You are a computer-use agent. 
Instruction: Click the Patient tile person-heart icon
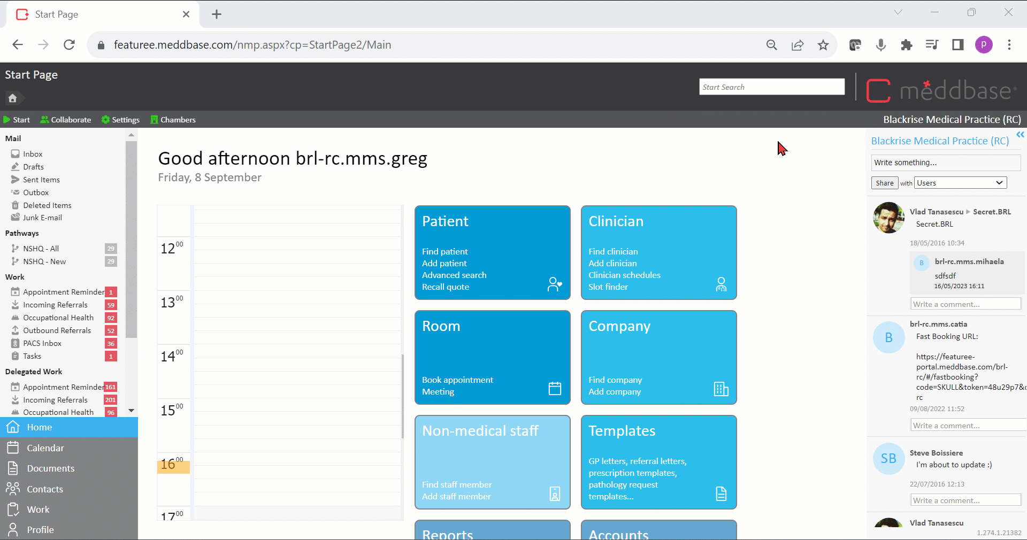click(555, 284)
